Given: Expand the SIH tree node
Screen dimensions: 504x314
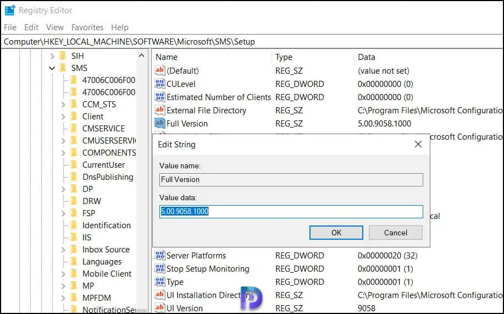Looking at the screenshot, I should pos(52,56).
